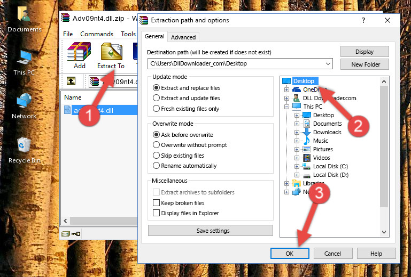The width and height of the screenshot is (411, 277).
Task: Select the Local Disk (C:) drive icon
Action: [x=306, y=166]
